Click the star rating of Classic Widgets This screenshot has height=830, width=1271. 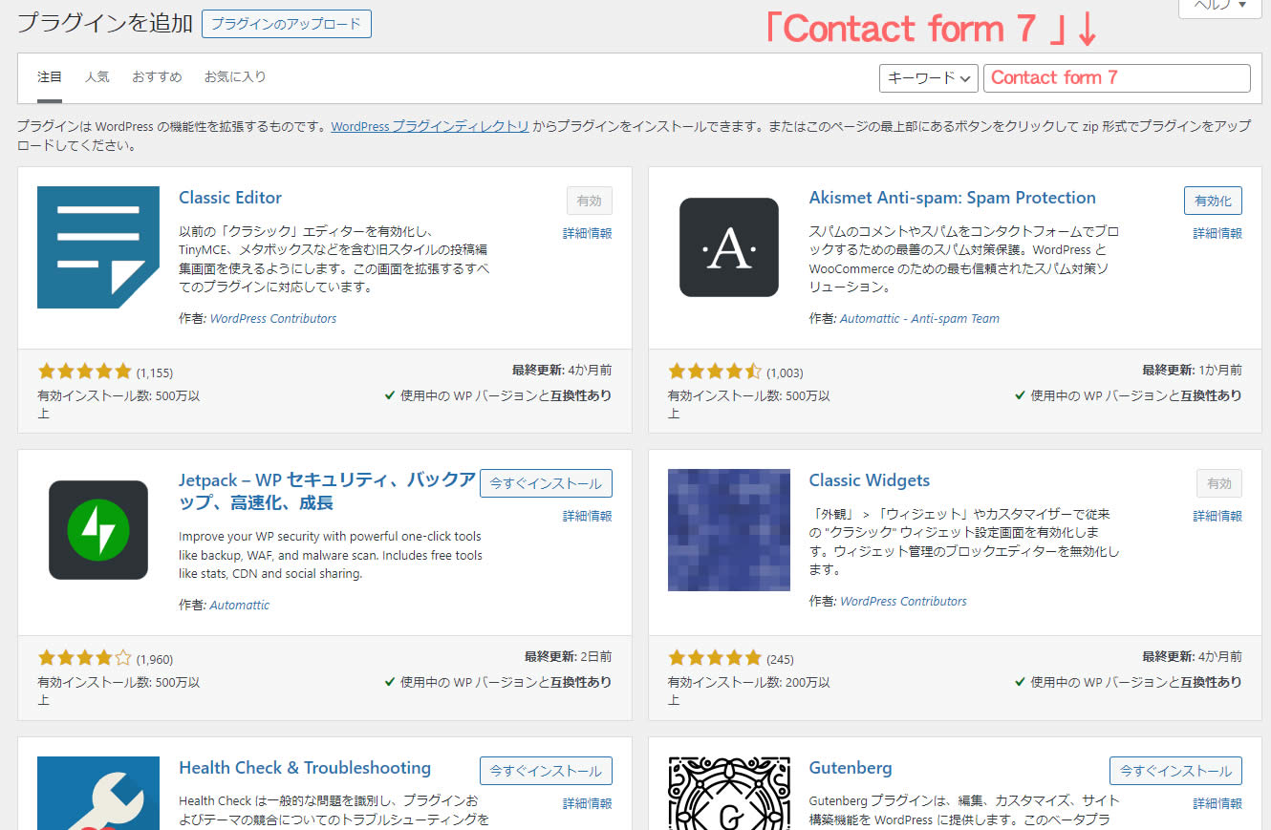click(x=715, y=658)
